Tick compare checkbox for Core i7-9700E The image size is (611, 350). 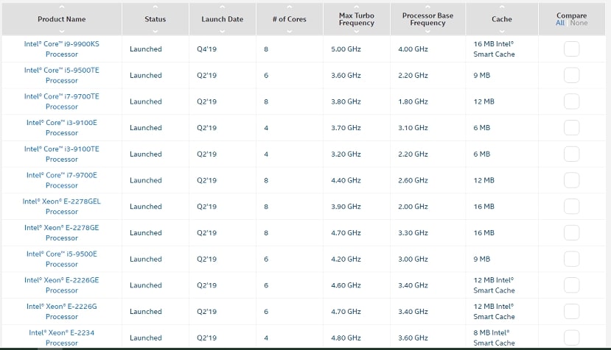coord(571,180)
